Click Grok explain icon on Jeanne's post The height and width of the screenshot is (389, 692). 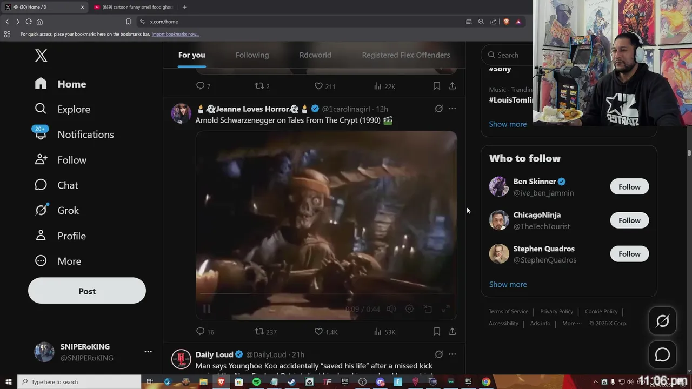pyautogui.click(x=439, y=109)
